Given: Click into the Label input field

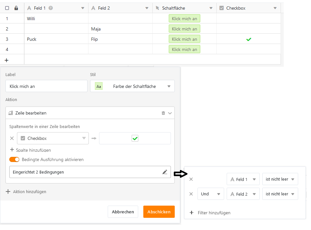Looking at the screenshot, I should (46, 86).
